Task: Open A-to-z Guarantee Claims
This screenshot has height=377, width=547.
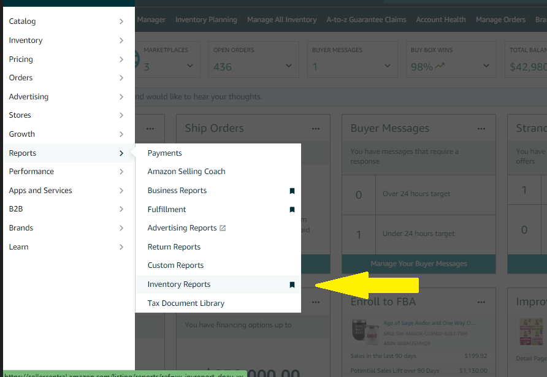Action: 366,20
